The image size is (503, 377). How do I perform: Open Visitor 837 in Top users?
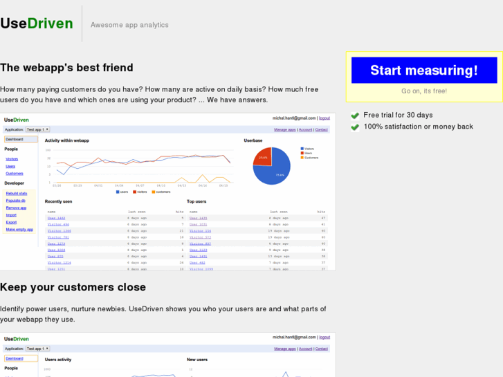(200, 244)
